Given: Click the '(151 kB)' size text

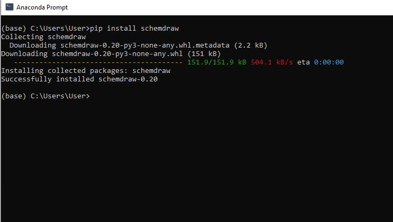Looking at the screenshot, I should click(x=204, y=54).
